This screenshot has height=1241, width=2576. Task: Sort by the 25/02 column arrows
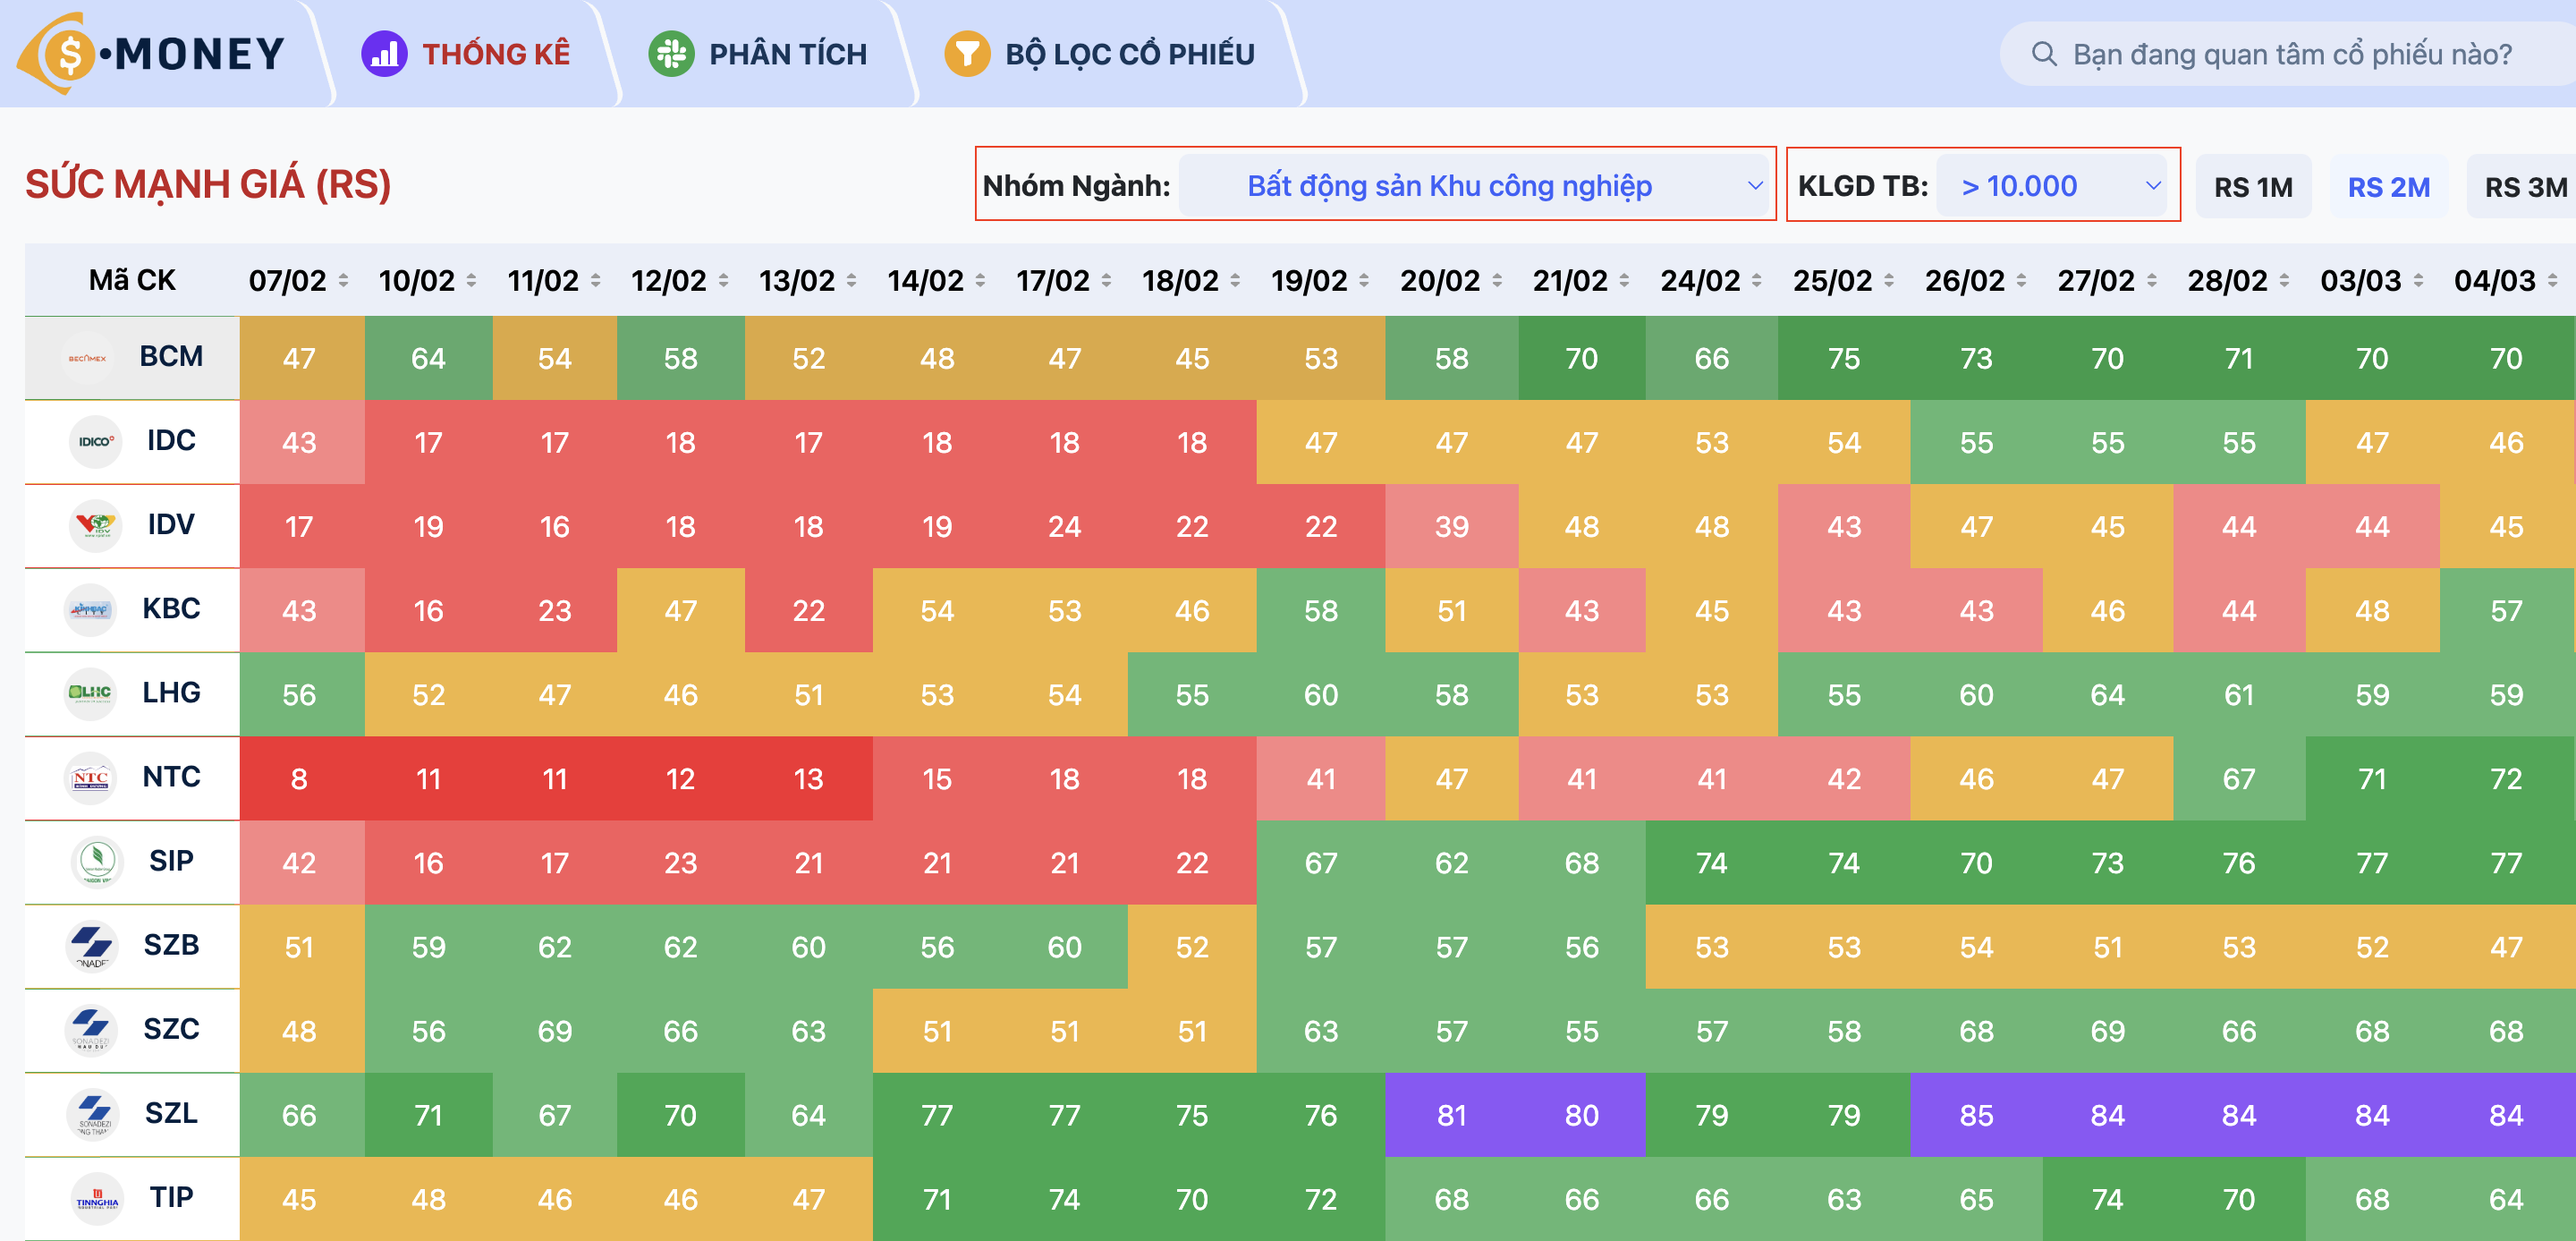(x=1889, y=281)
